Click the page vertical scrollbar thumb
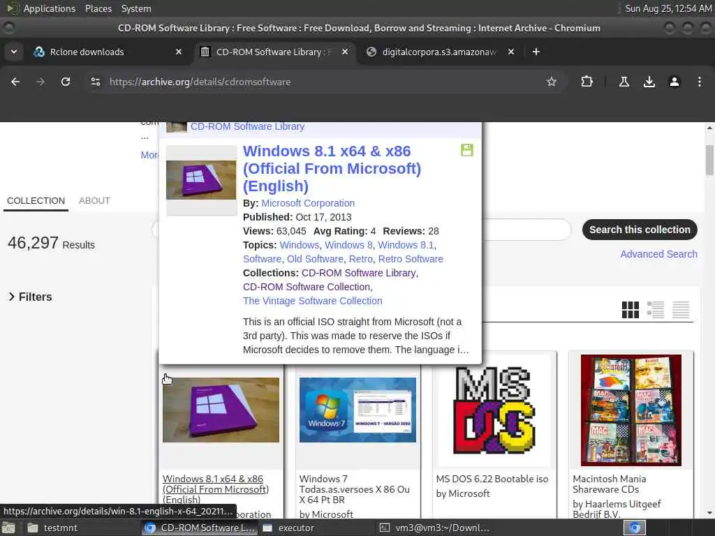This screenshot has height=536, width=715. click(709, 160)
